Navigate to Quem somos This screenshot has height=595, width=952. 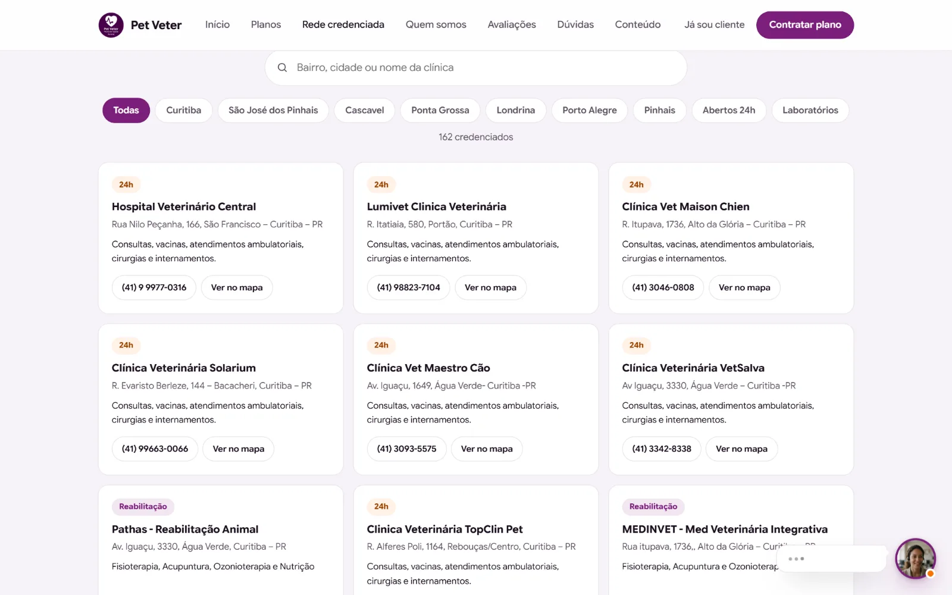(436, 25)
